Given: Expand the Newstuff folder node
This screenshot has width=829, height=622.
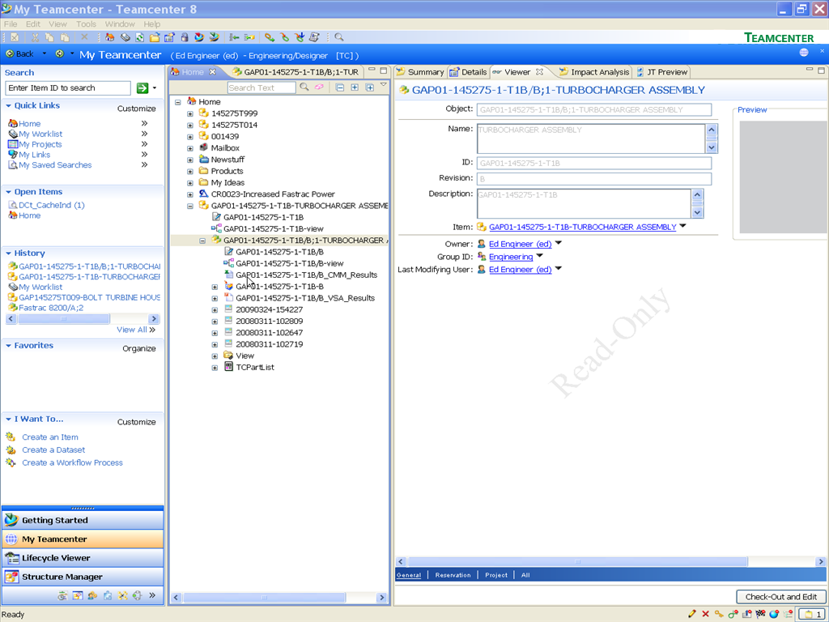Looking at the screenshot, I should (190, 160).
